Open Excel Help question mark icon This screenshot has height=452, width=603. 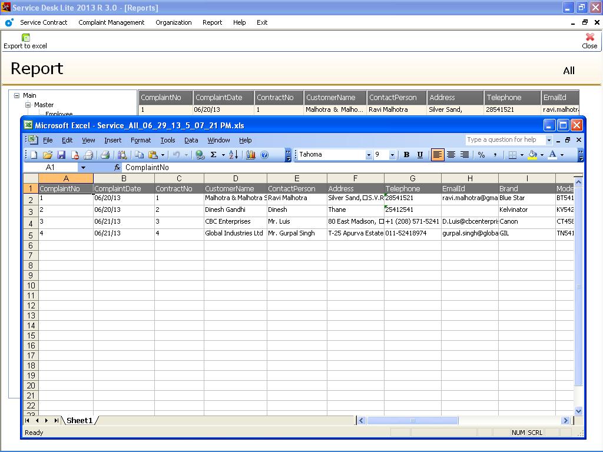264,155
